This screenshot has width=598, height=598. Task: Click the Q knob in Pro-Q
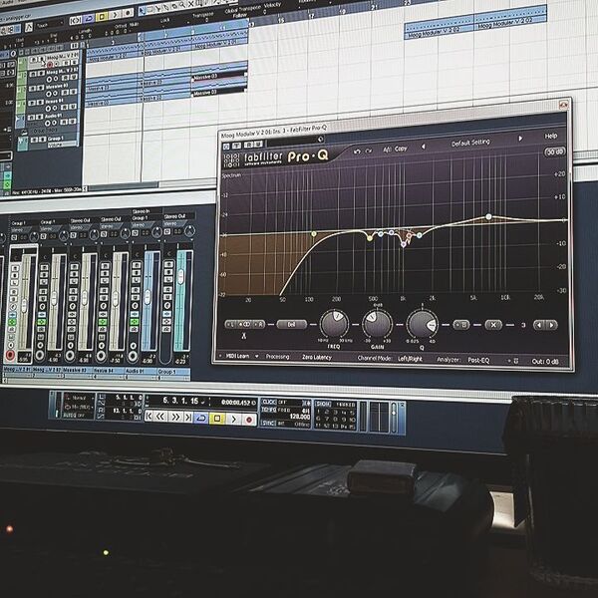pos(423,325)
